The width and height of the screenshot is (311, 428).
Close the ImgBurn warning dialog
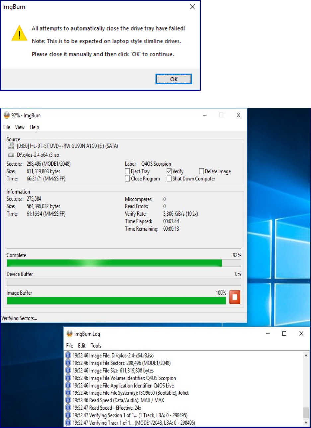(192, 7)
